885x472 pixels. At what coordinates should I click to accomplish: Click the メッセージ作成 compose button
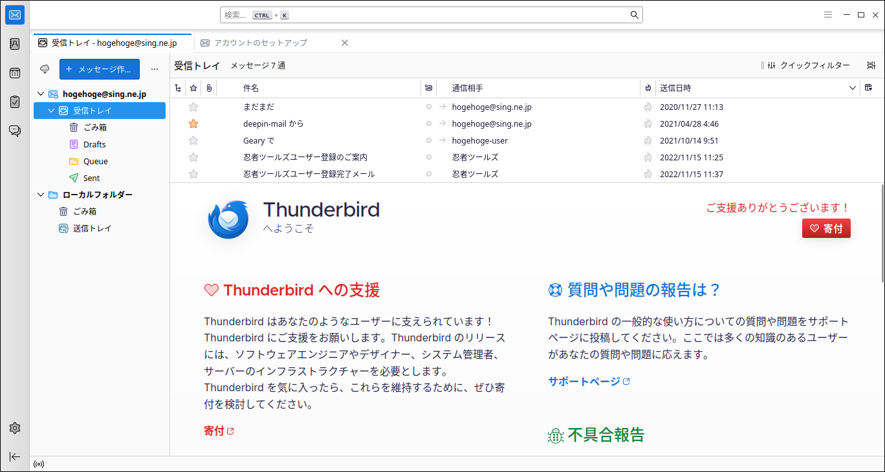point(100,69)
